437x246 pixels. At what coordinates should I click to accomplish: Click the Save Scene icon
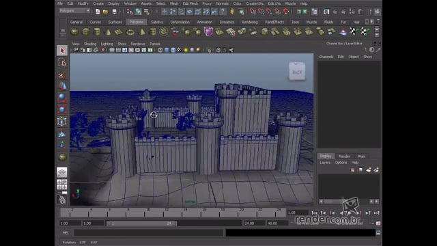click(x=114, y=12)
